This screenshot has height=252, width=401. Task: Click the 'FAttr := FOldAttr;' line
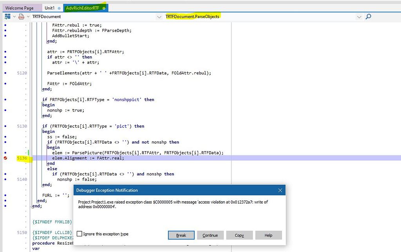tap(69, 84)
